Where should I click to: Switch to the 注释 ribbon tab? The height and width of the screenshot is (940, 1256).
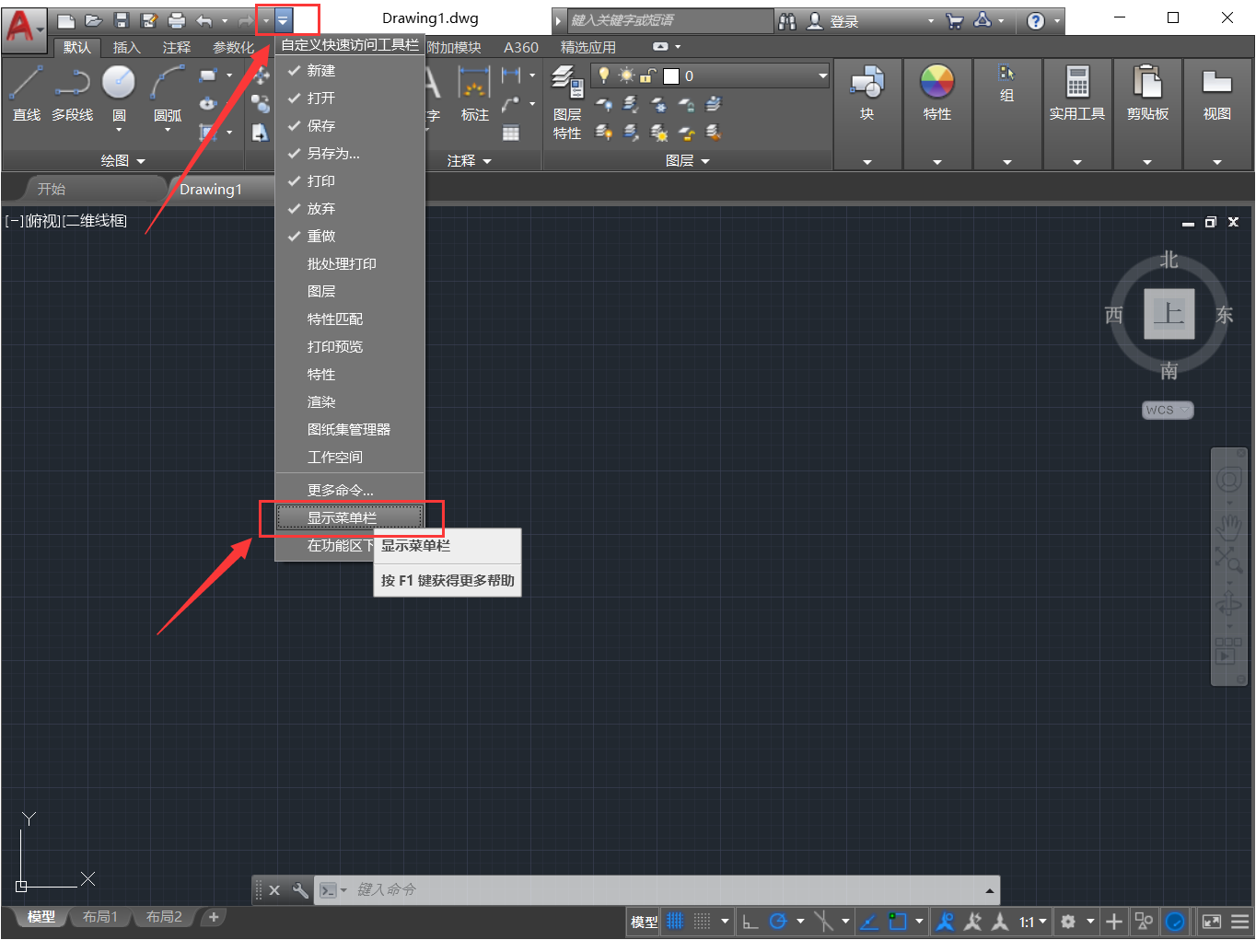coord(176,48)
